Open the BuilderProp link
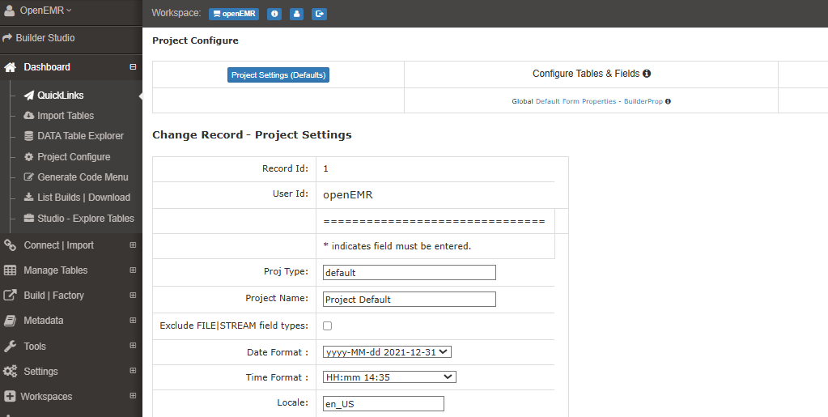This screenshot has height=417, width=828. pyautogui.click(x=643, y=101)
